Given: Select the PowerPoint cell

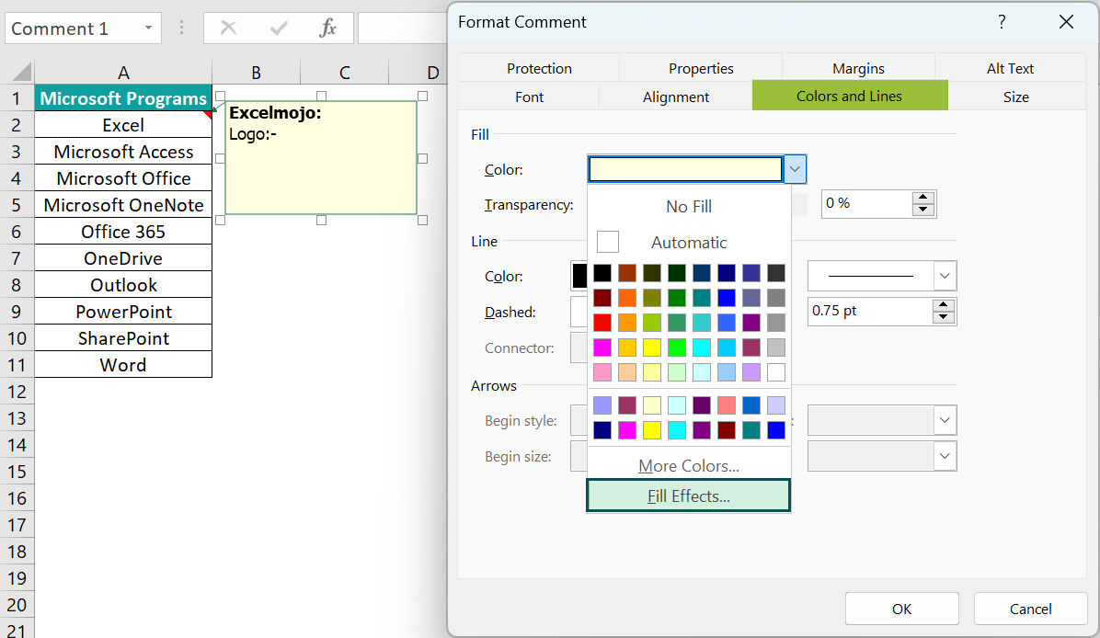Looking at the screenshot, I should click(123, 312).
